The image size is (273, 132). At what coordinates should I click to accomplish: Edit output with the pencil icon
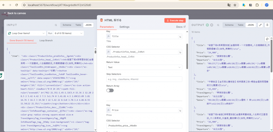pos(260,25)
